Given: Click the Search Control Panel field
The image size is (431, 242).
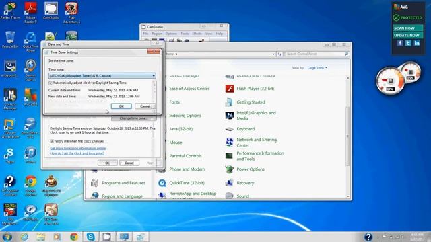Looking at the screenshot, I should (x=317, y=54).
